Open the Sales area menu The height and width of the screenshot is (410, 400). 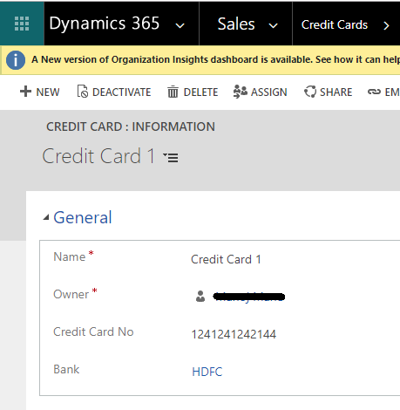click(236, 24)
